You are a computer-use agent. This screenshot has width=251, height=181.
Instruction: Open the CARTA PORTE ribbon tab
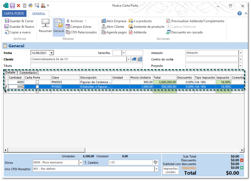coord(14,14)
